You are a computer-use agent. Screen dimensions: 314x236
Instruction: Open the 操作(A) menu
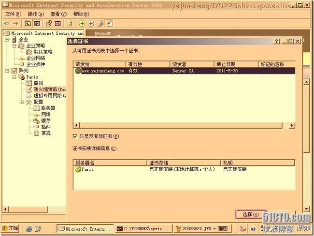pyautogui.click(x=36, y=14)
